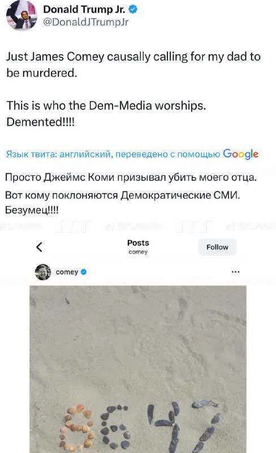Click the Google logo in translation notice

pos(240,154)
